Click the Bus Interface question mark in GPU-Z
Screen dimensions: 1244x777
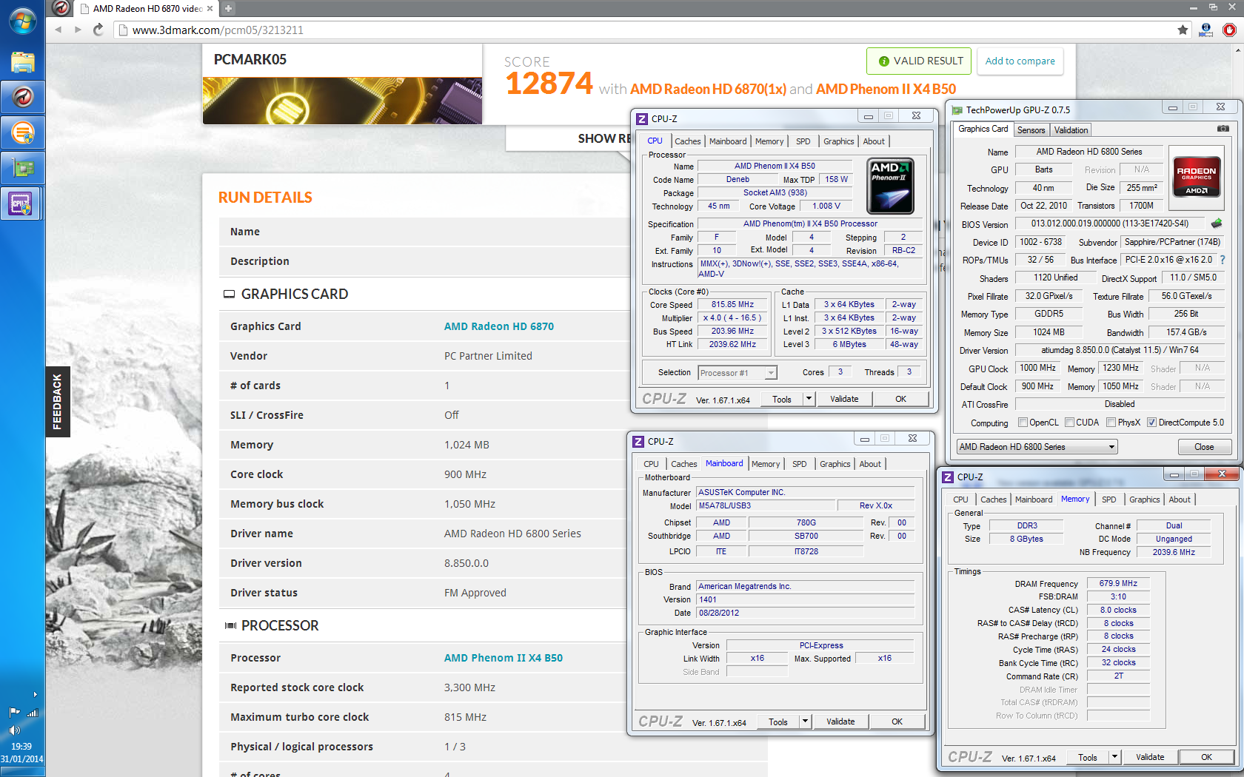1222,260
